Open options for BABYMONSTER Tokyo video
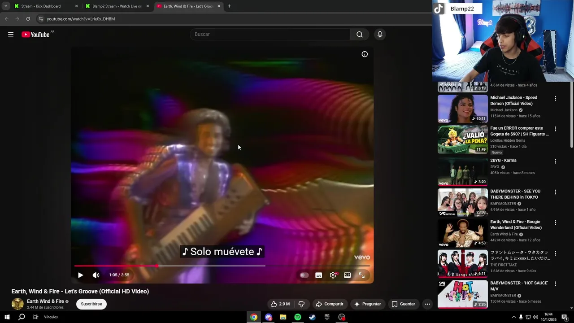 (x=555, y=192)
